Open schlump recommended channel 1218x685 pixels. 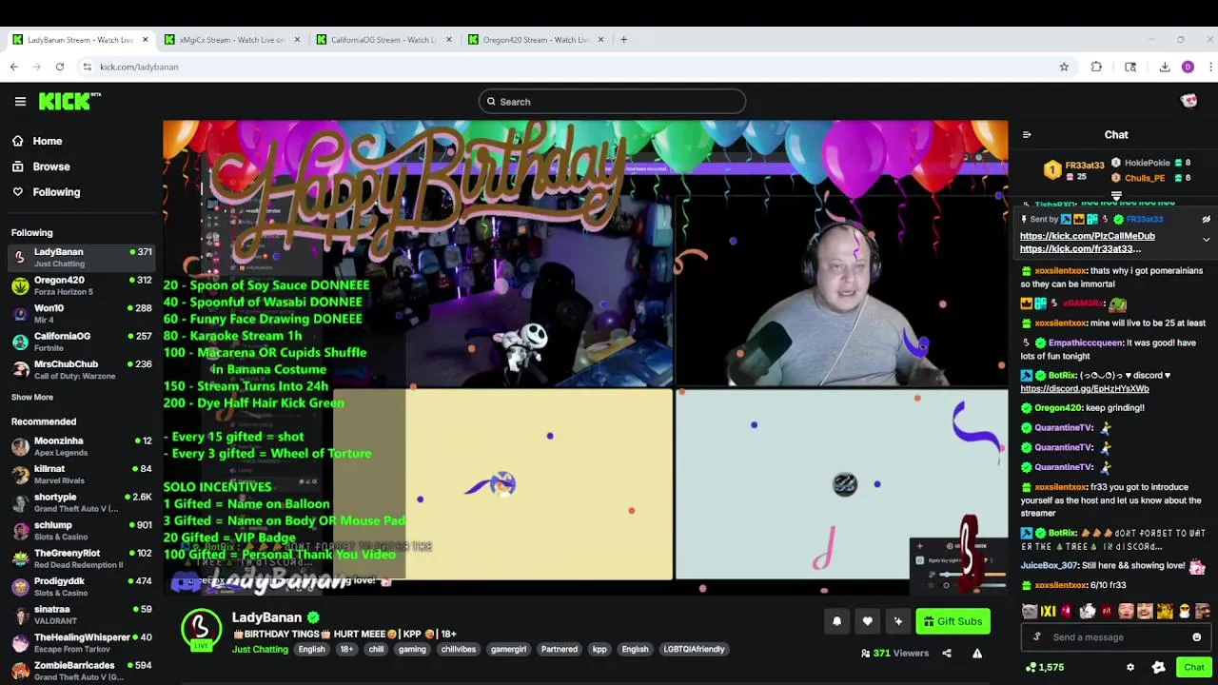pyautogui.click(x=81, y=530)
